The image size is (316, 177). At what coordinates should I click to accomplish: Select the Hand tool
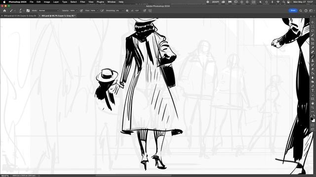(313, 103)
